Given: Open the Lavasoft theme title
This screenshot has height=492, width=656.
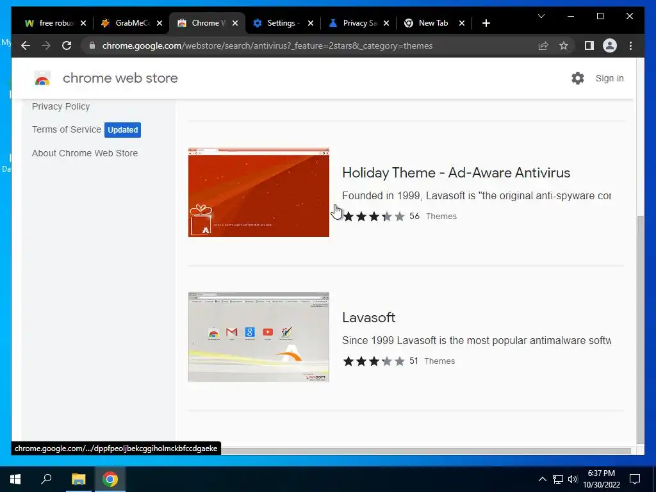Looking at the screenshot, I should coord(368,318).
